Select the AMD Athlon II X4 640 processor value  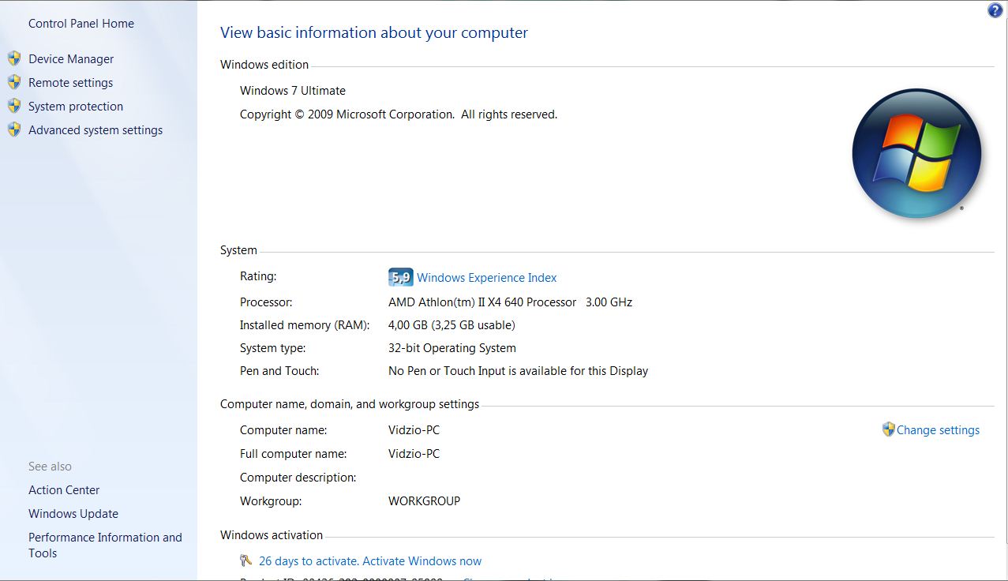pos(510,302)
